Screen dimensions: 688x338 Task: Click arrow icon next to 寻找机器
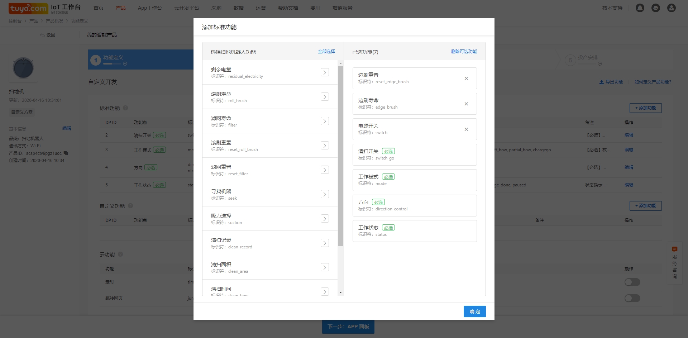tap(325, 194)
